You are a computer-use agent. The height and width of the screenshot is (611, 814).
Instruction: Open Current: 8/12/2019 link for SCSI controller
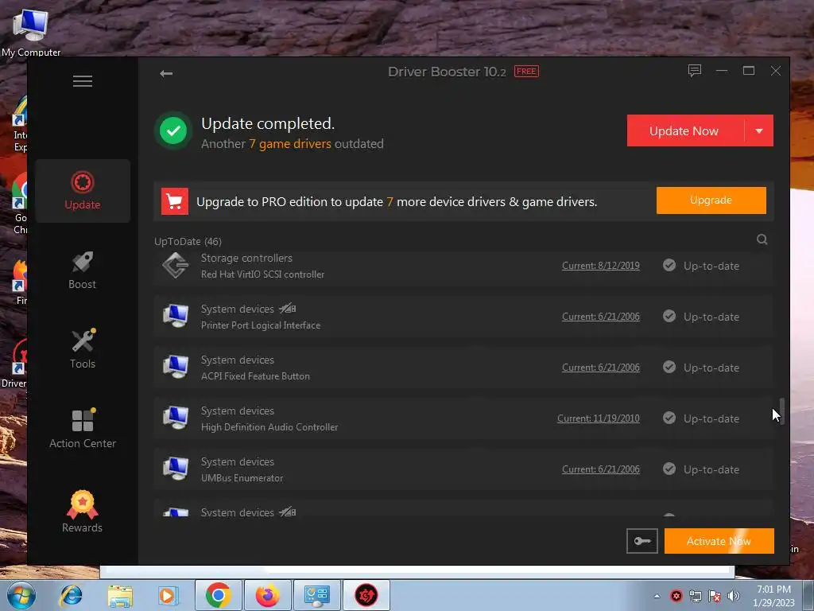(x=601, y=266)
